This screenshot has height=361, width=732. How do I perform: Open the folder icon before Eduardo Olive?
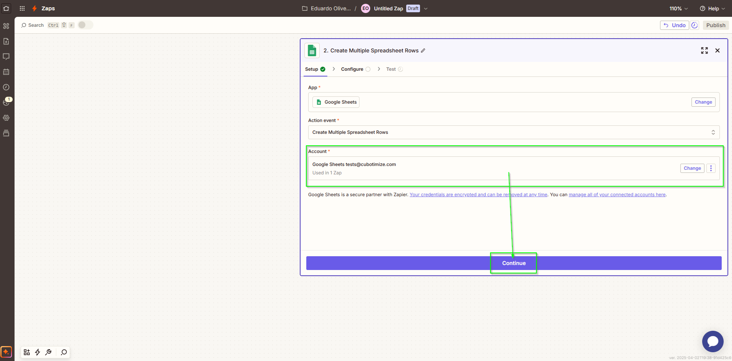pos(305,8)
